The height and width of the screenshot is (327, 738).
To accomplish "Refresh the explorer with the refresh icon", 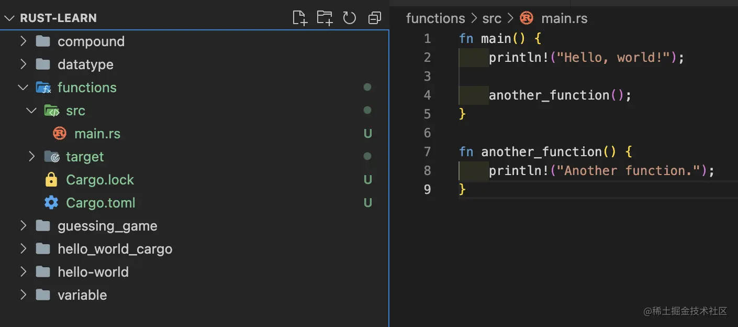I will (x=350, y=18).
